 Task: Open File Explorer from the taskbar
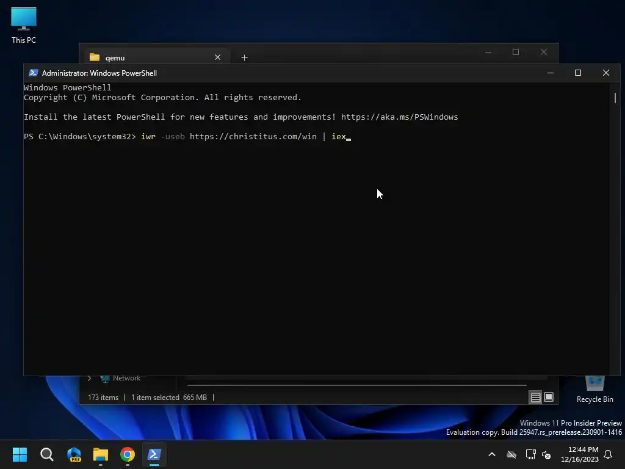(101, 454)
